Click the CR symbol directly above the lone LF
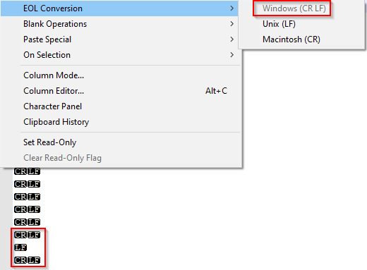This screenshot has width=367, height=270. click(20, 235)
